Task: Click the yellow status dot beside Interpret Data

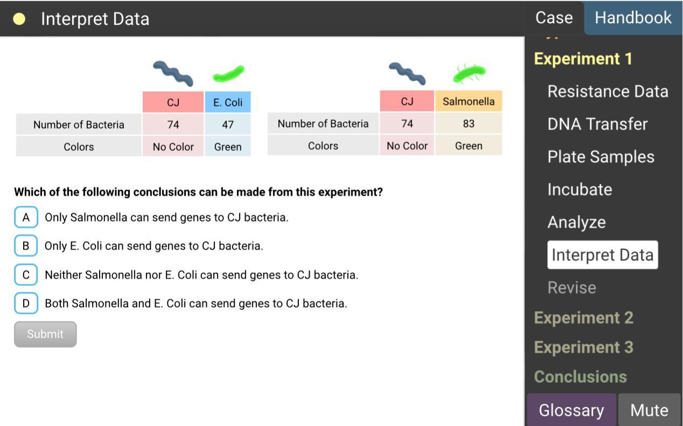Action: click(x=19, y=19)
